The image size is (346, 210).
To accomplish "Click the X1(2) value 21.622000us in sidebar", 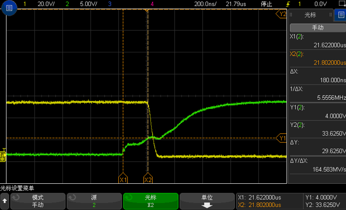I will tap(330, 45).
